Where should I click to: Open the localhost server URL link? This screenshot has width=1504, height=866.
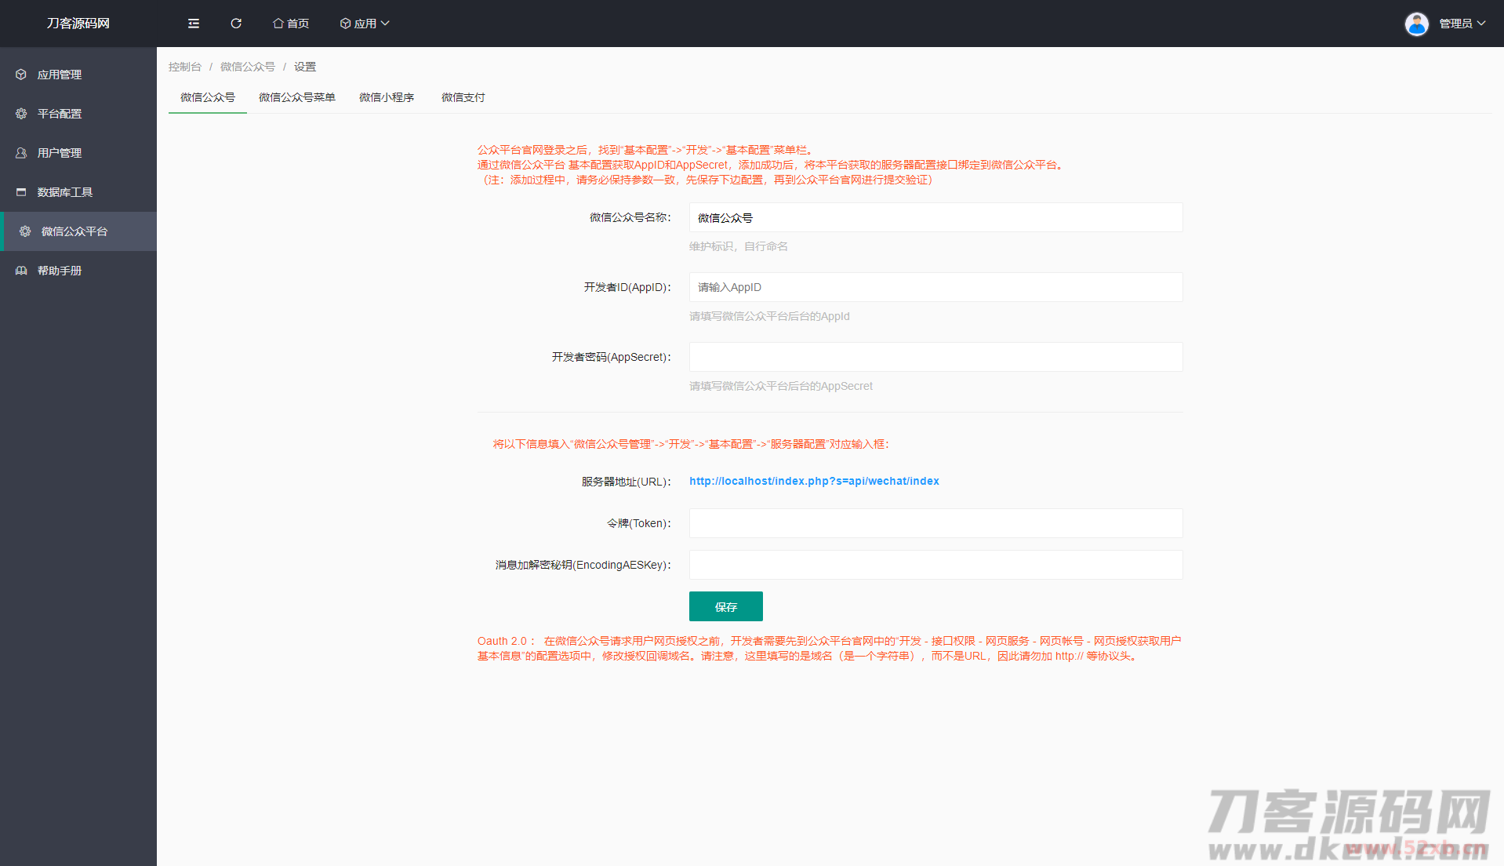tap(814, 481)
